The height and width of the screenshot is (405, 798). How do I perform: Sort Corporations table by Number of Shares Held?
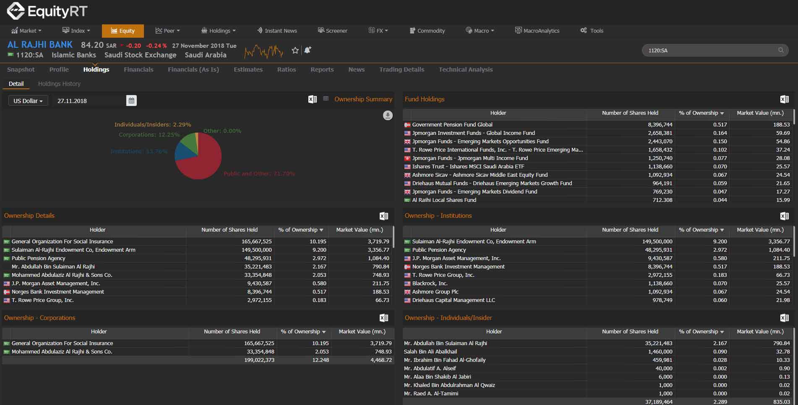coord(232,332)
